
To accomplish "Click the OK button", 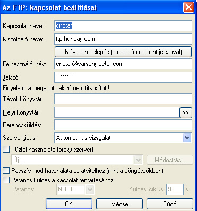I will [x=69, y=204].
